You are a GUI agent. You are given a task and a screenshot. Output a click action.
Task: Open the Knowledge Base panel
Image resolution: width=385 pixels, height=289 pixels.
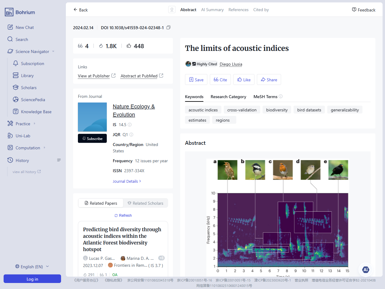35,111
